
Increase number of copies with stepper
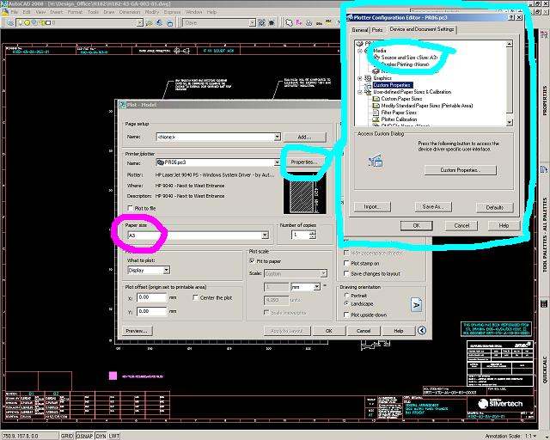pos(312,233)
